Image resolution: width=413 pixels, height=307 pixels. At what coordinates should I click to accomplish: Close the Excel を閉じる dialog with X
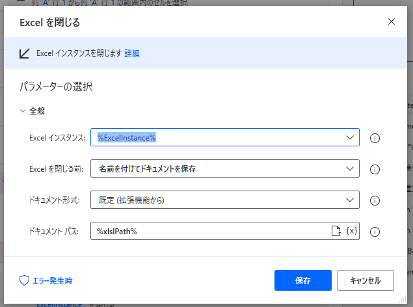click(392, 21)
